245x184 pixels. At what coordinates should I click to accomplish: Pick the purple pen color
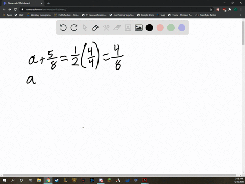(x=182, y=28)
